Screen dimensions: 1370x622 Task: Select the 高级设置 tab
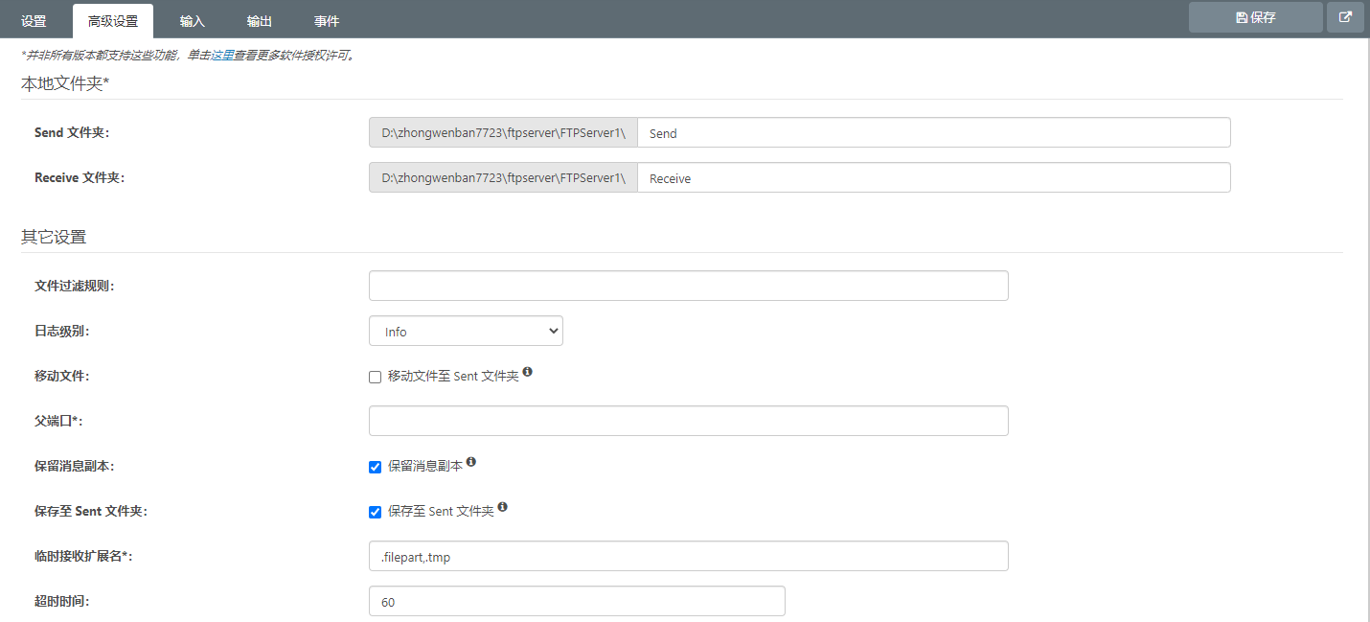click(113, 21)
